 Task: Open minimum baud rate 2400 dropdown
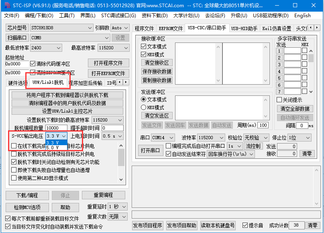click(x=46, y=48)
